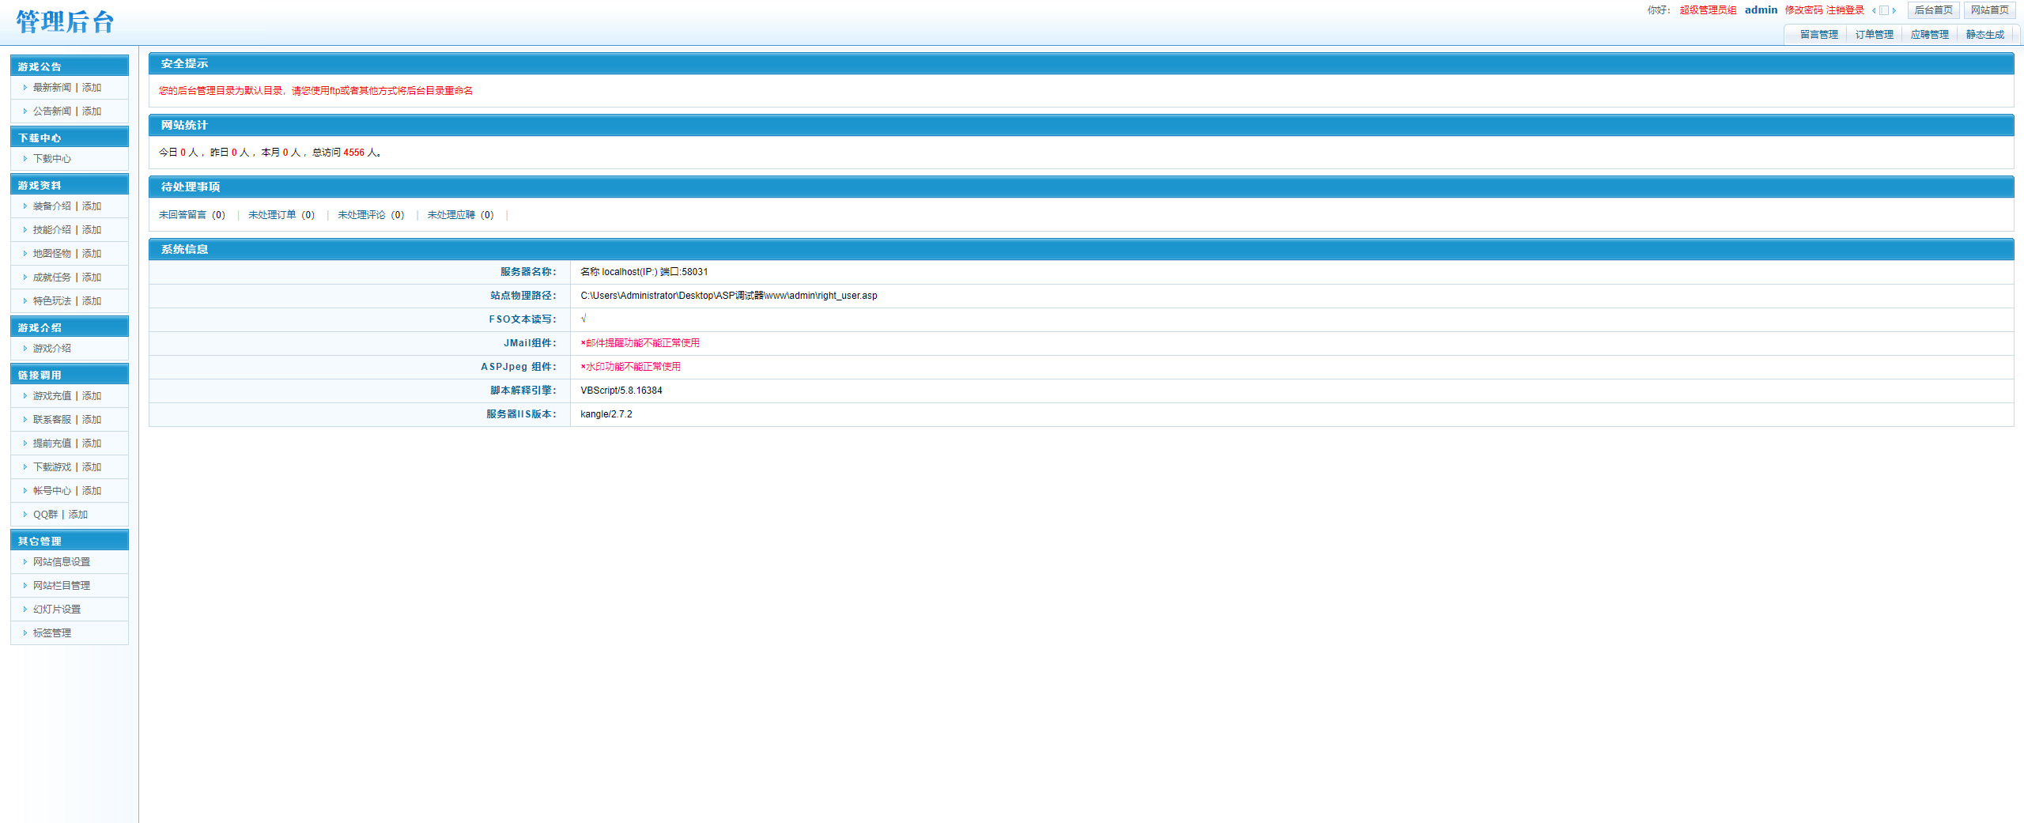Open 下载中心 menu item
This screenshot has width=2024, height=823.
(52, 159)
